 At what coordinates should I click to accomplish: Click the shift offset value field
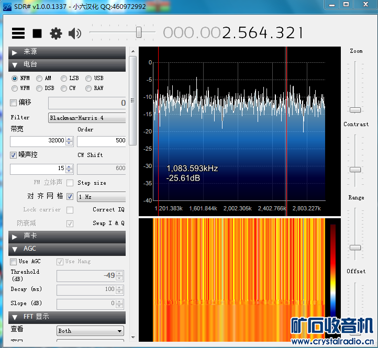pos(87,103)
